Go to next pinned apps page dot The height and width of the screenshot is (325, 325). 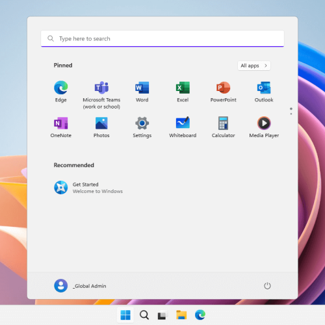(291, 114)
